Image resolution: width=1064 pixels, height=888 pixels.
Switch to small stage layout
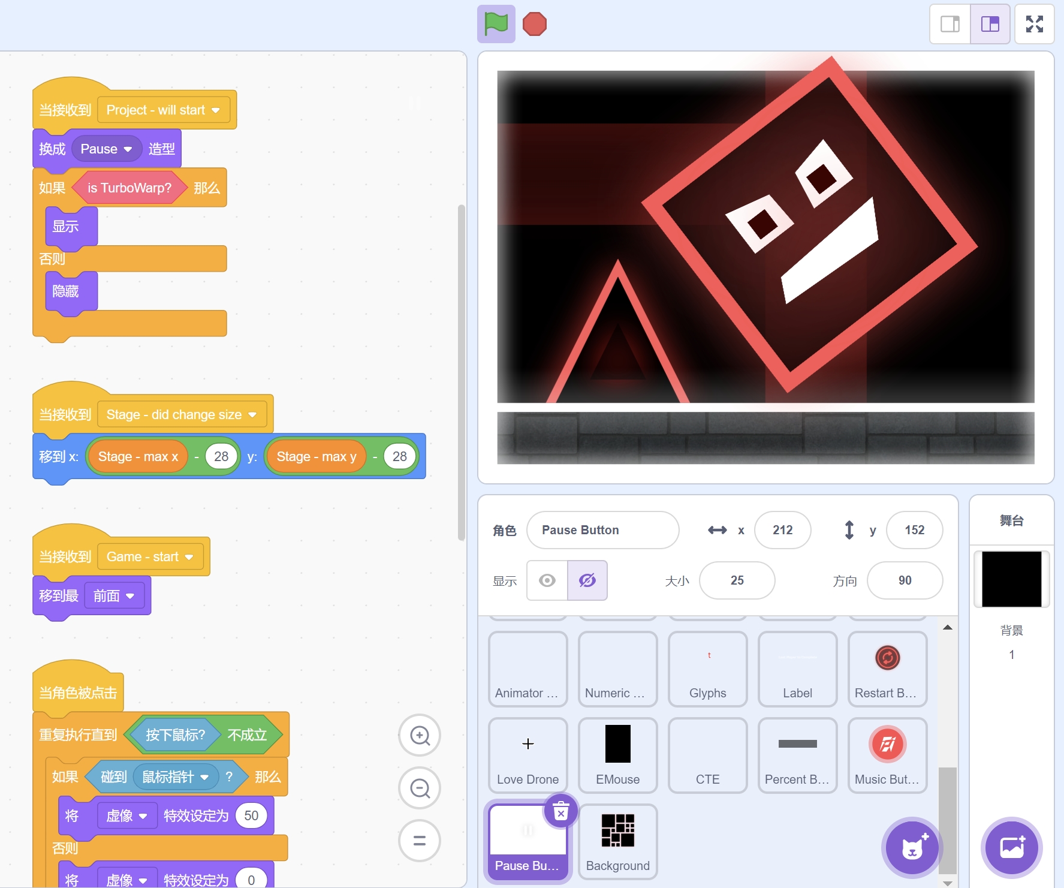click(x=950, y=24)
